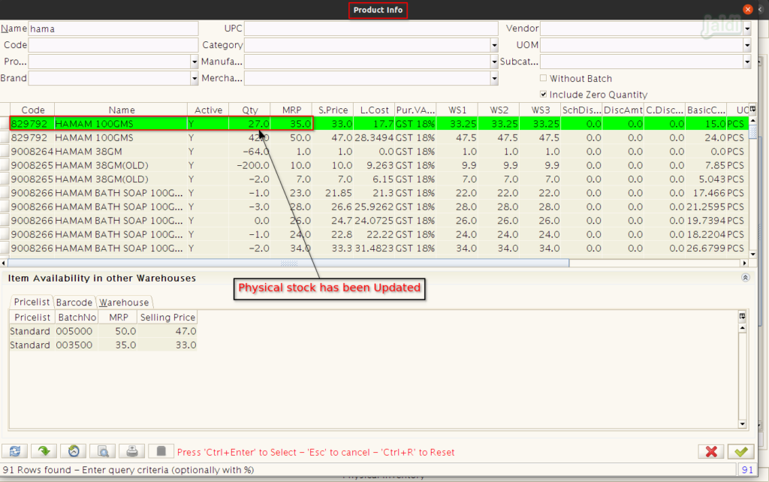Click the DiscAmt column header
This screenshot has height=482, width=769.
[x=623, y=110]
